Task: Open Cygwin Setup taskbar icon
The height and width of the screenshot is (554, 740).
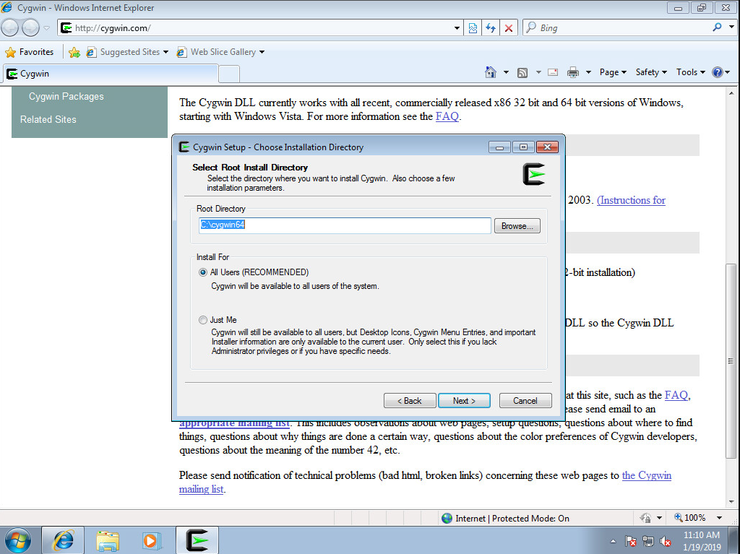Action: 197,540
